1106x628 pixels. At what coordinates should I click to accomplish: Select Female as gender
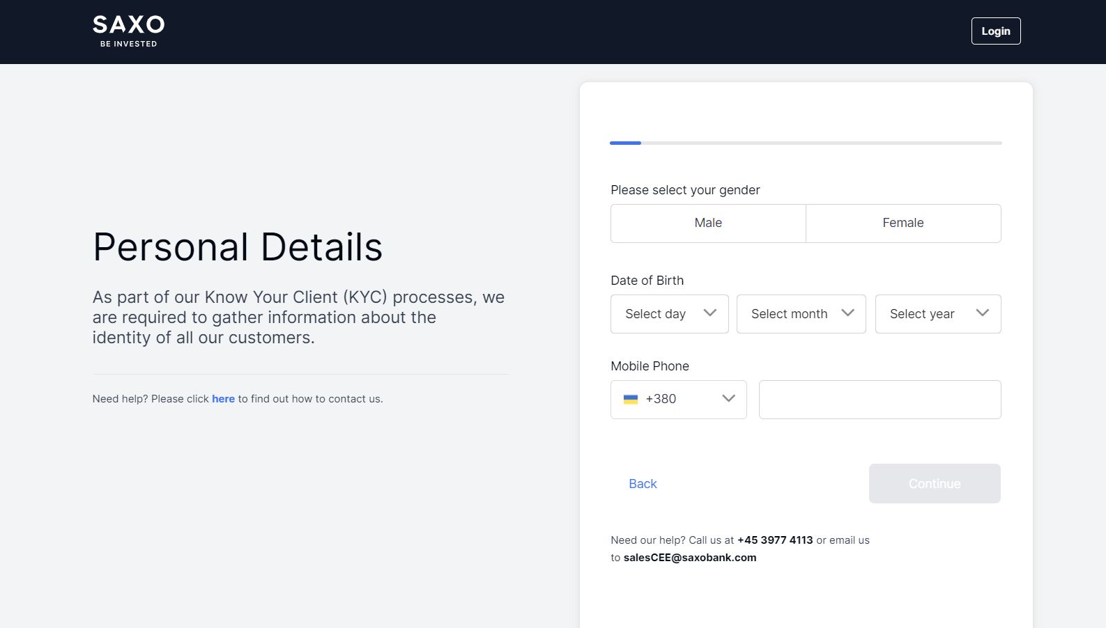tap(903, 223)
